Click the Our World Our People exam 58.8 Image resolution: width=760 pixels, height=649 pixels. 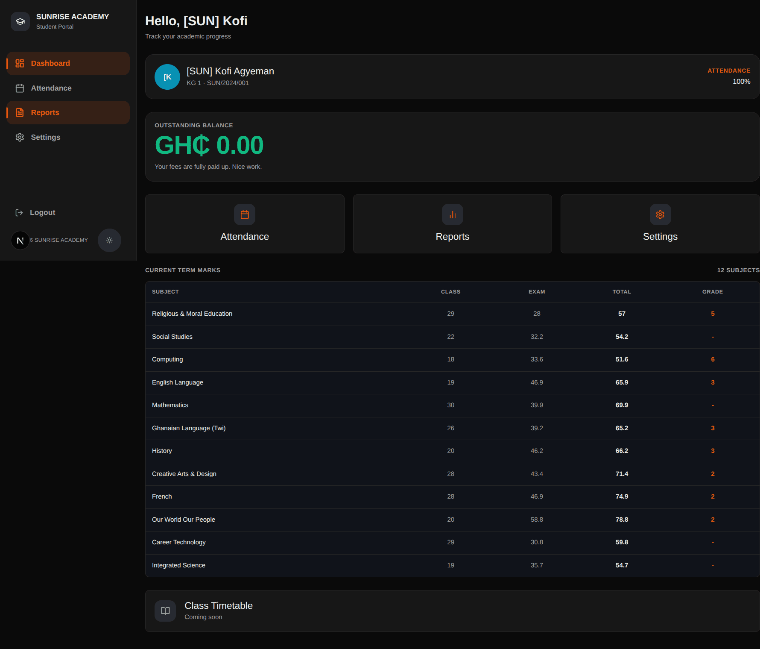[x=537, y=520]
